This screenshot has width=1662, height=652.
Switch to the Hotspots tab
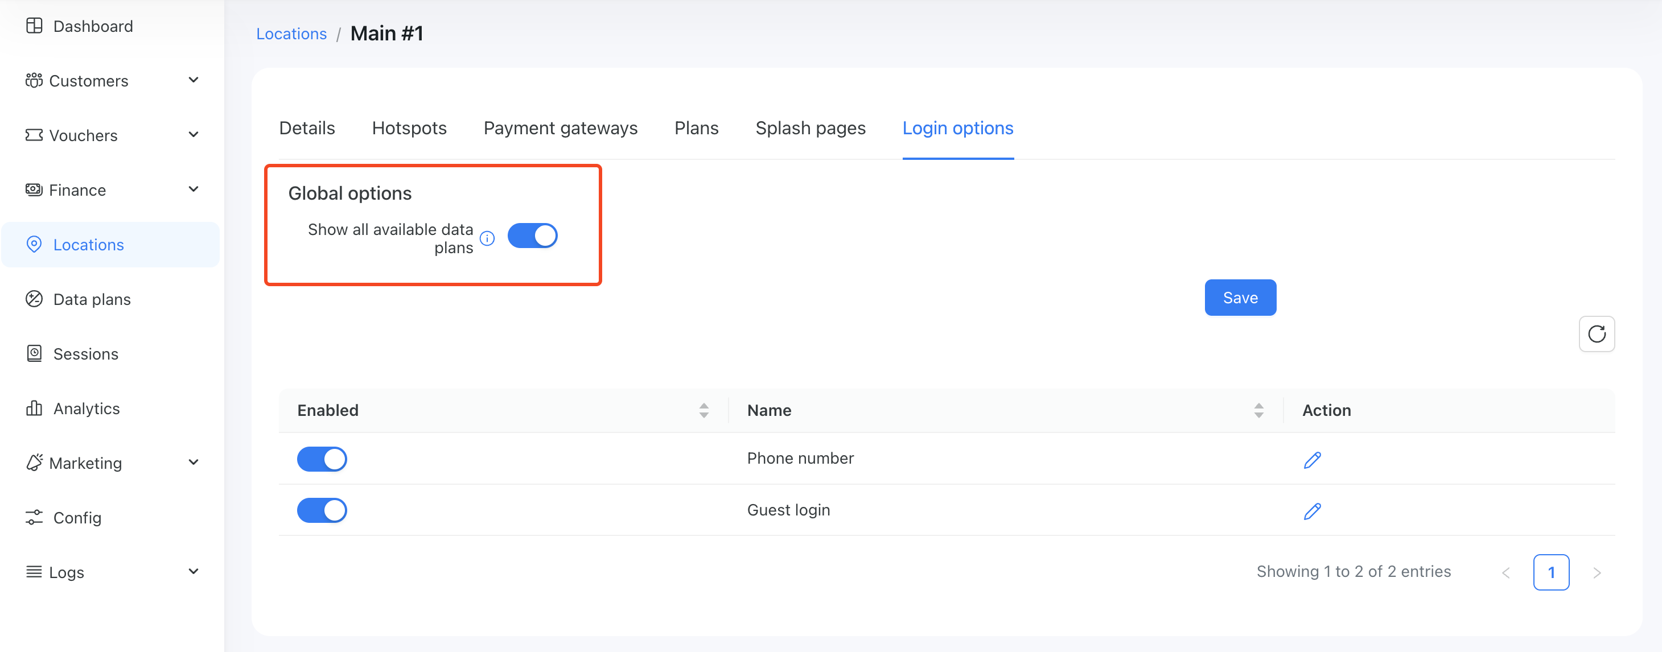[409, 129]
